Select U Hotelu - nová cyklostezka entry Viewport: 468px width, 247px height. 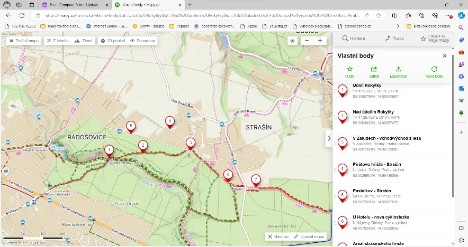[392, 222]
